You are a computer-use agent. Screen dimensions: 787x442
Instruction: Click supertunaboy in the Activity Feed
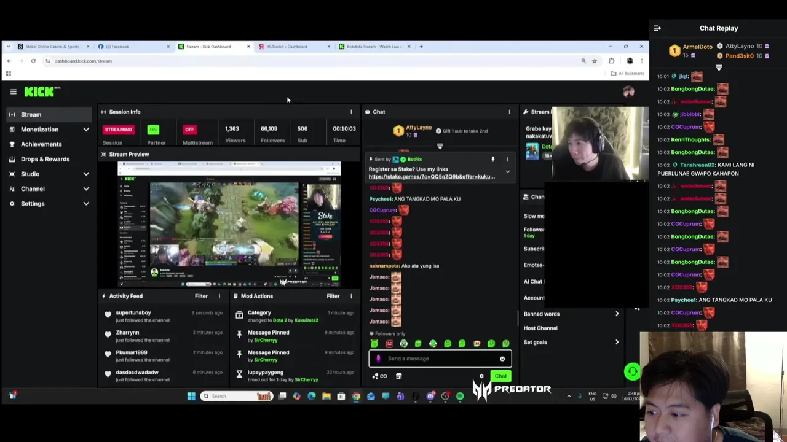tap(133, 313)
